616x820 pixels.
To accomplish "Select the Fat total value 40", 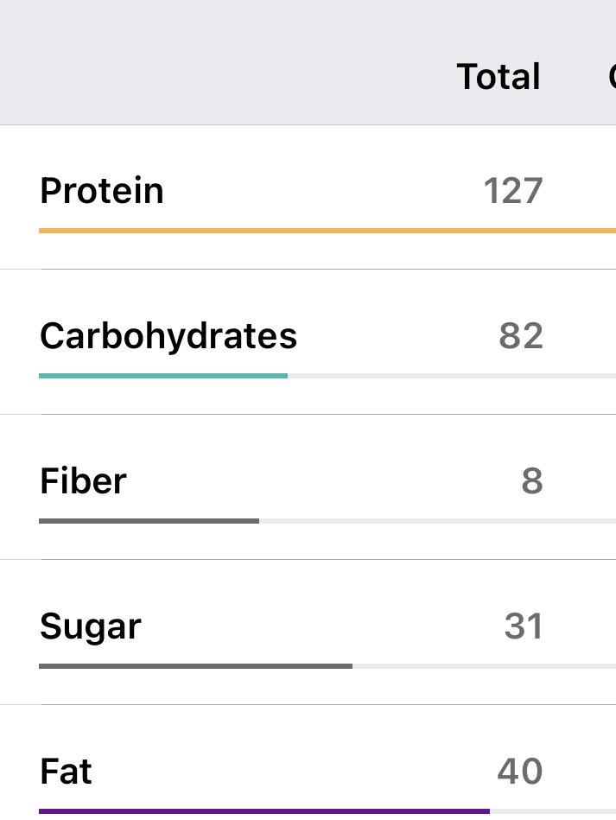I will [520, 772].
